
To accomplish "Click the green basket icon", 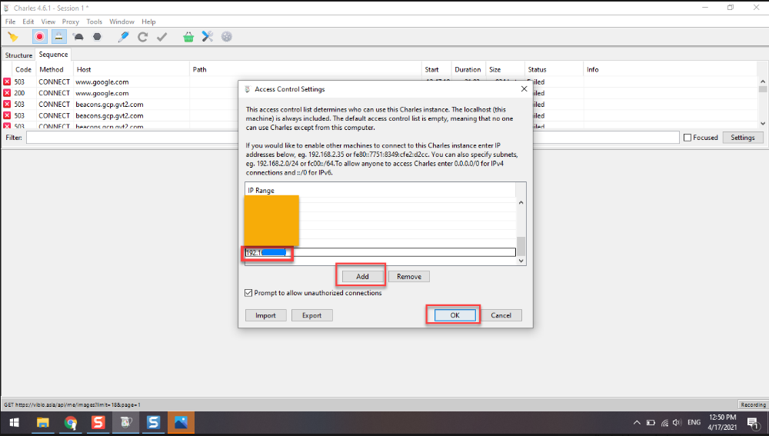I will pyautogui.click(x=188, y=37).
